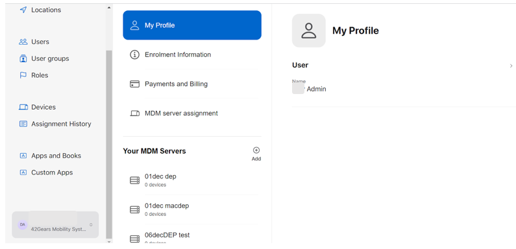The width and height of the screenshot is (516, 249).
Task: Click the Roles flag icon
Action: [23, 75]
